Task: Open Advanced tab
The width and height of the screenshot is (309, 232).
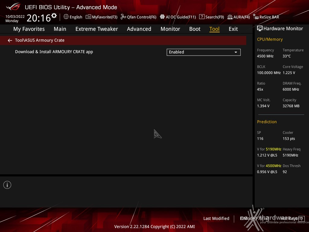Action: point(139,29)
